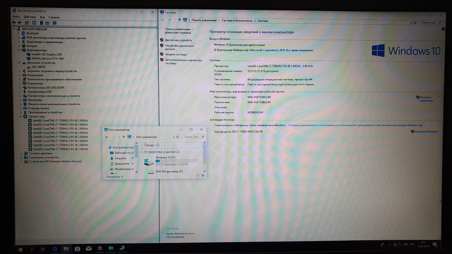Open the Вид menu in Device Manager
Image resolution: width=452 pixels, height=254 pixels.
pos(42,17)
